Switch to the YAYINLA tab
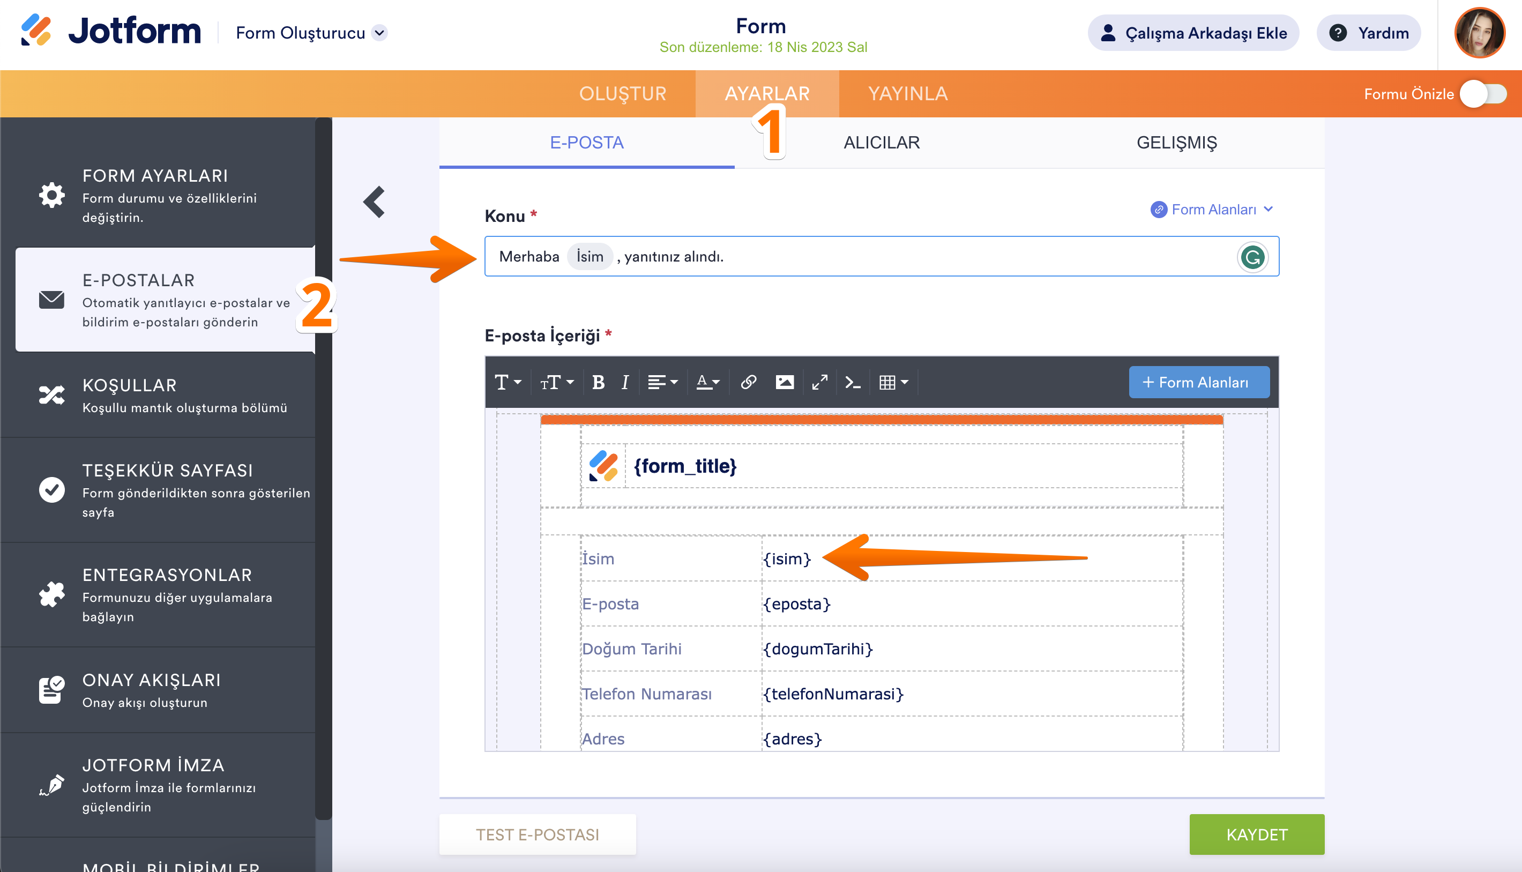The image size is (1522, 872). 908,94
